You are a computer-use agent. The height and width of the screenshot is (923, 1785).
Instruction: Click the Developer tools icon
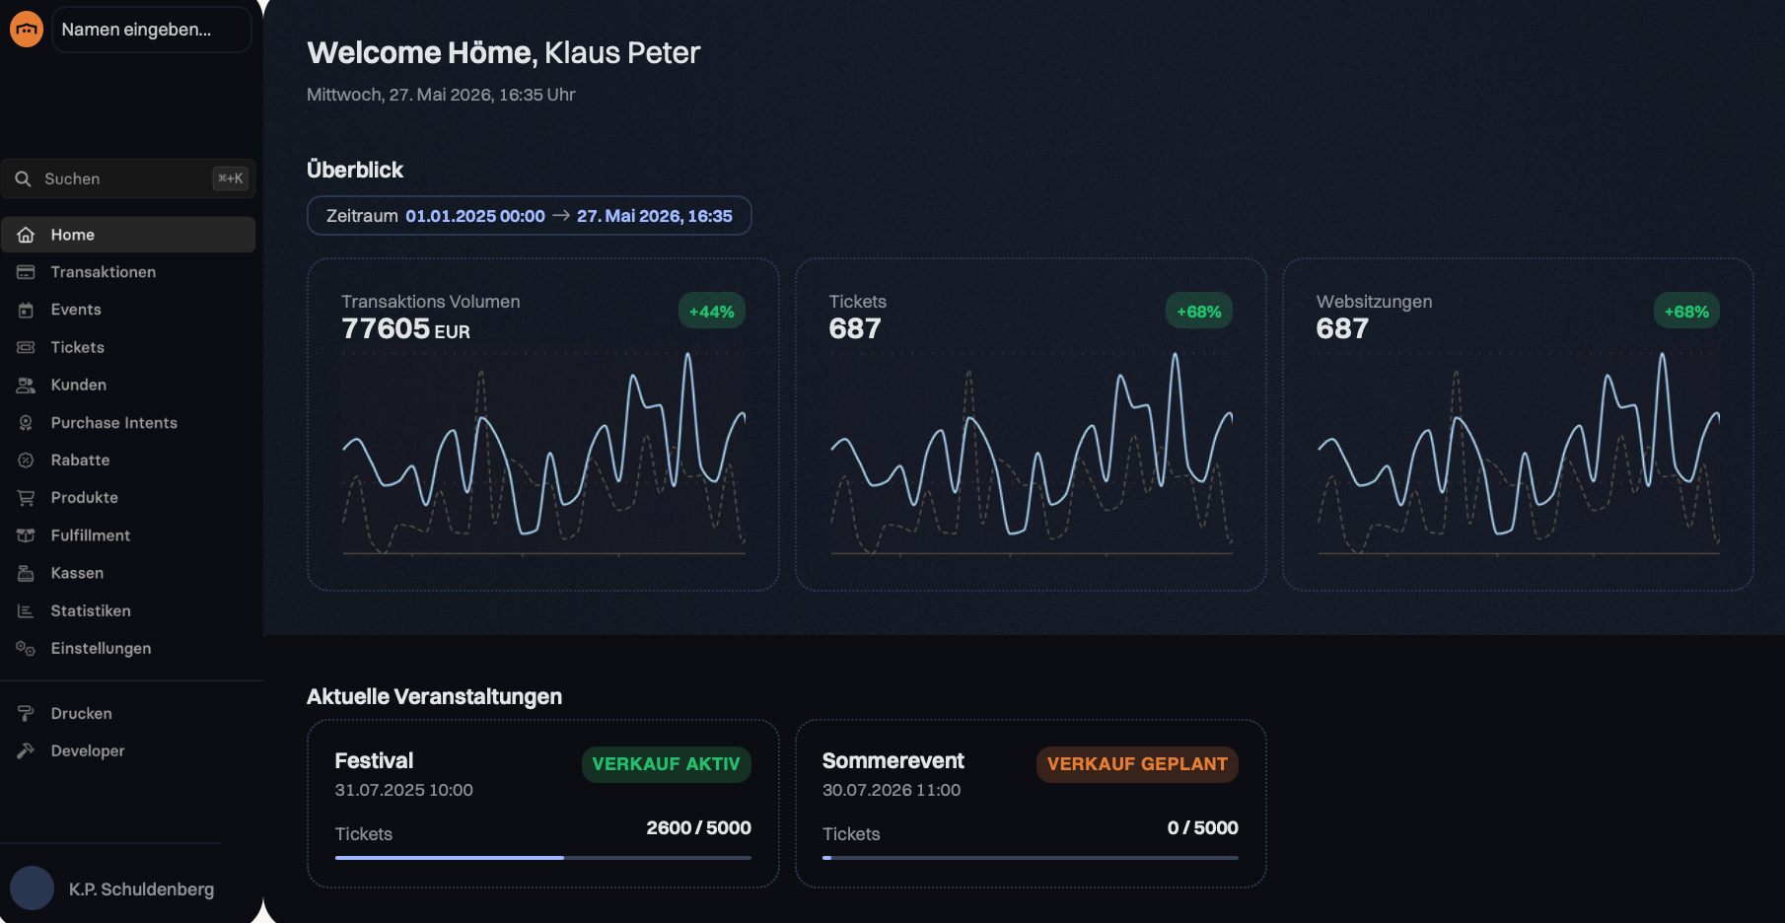point(26,750)
